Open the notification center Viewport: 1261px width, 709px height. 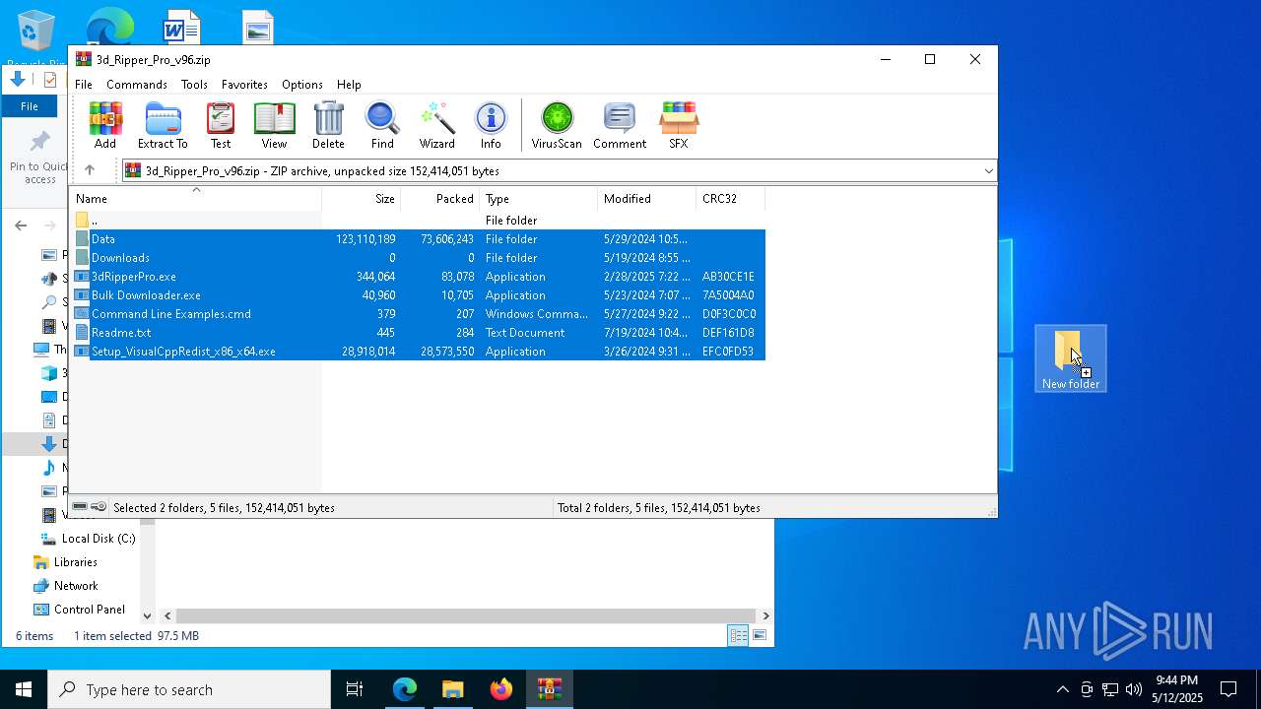coord(1228,689)
